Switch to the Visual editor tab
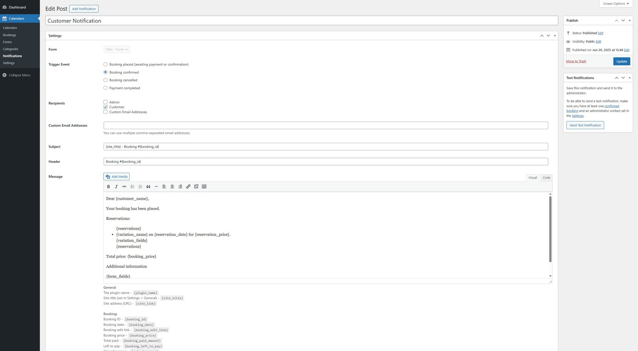Viewport: 638px width, 351px height. [x=533, y=178]
